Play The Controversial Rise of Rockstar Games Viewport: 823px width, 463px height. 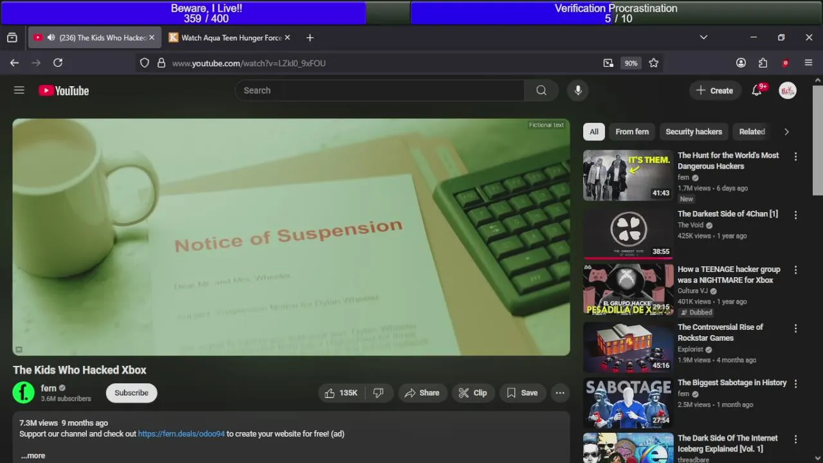click(x=720, y=332)
